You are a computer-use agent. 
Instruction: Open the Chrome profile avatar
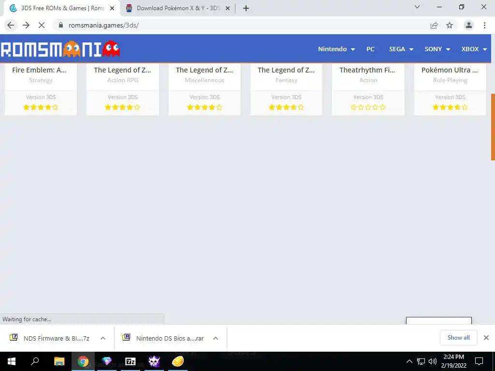469,25
